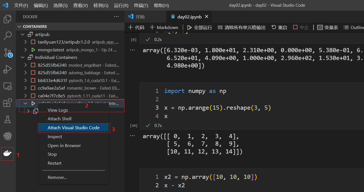The image size is (364, 192).
Task: Choose Attach Shell in context menu
Action: tap(73, 119)
